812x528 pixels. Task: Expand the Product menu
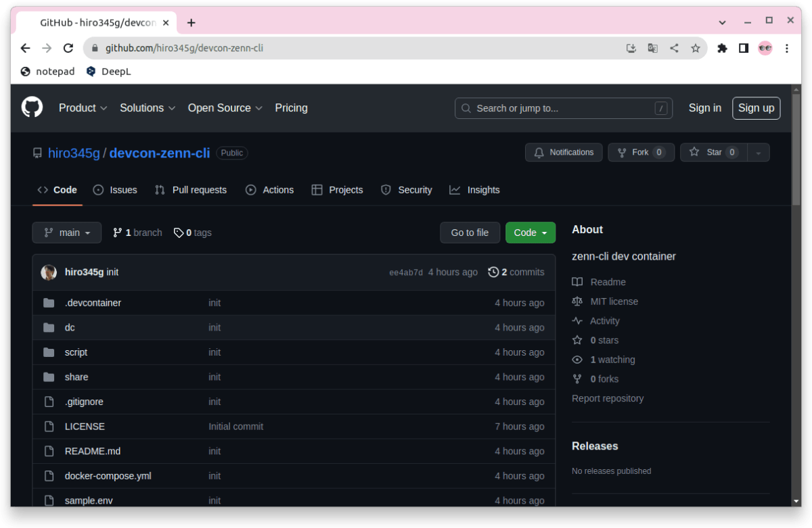pyautogui.click(x=83, y=108)
